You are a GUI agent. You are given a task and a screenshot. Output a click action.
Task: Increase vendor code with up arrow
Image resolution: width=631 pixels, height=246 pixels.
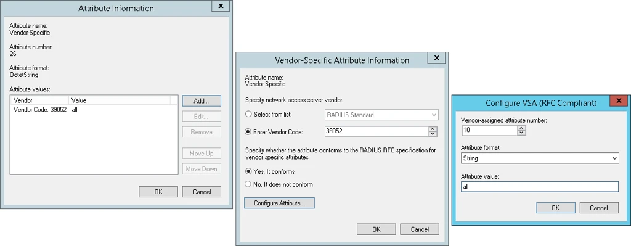[x=433, y=129]
